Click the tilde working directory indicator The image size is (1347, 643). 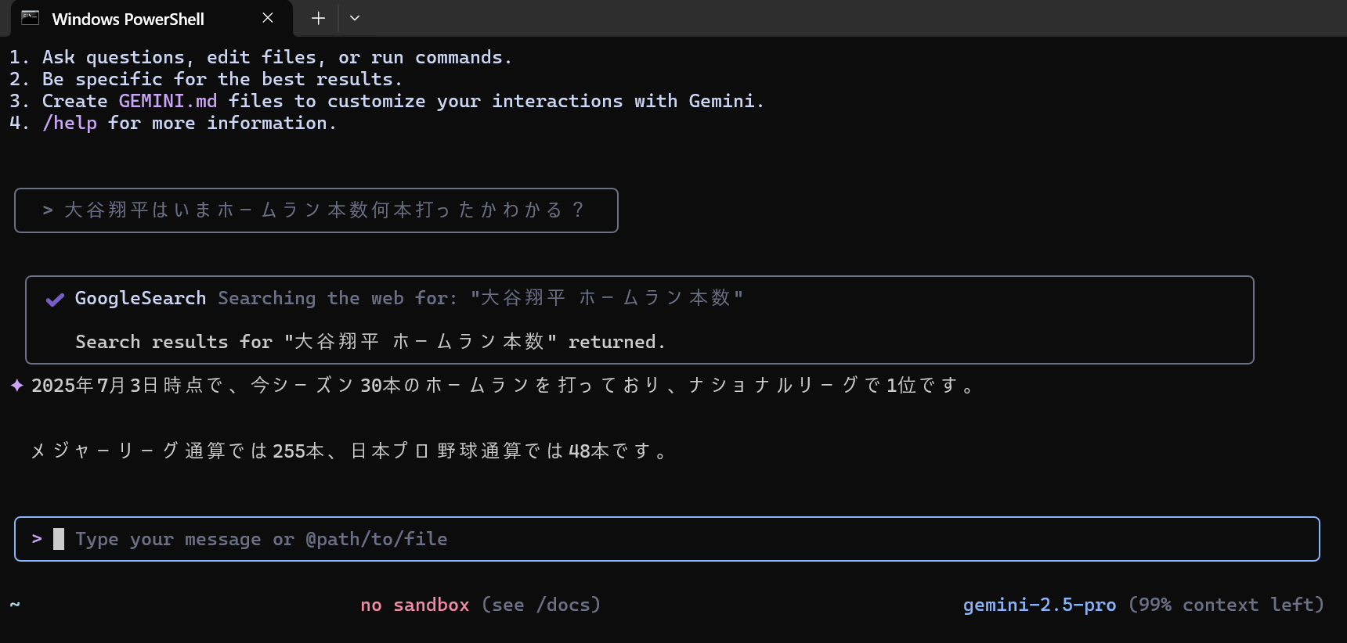(15, 605)
